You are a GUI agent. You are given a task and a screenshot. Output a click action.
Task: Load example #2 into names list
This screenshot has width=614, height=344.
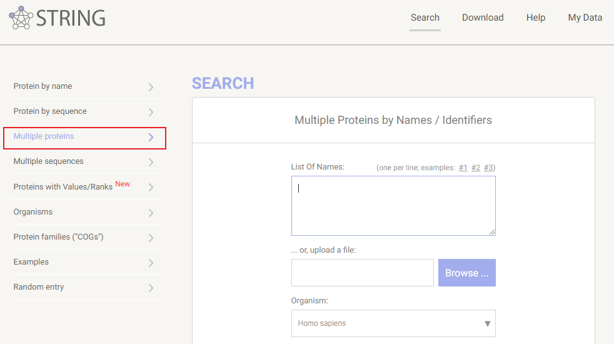(476, 168)
